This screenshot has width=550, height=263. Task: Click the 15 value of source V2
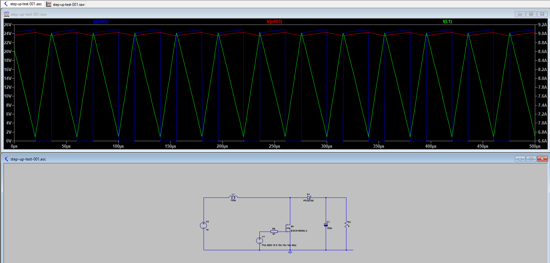(207, 230)
